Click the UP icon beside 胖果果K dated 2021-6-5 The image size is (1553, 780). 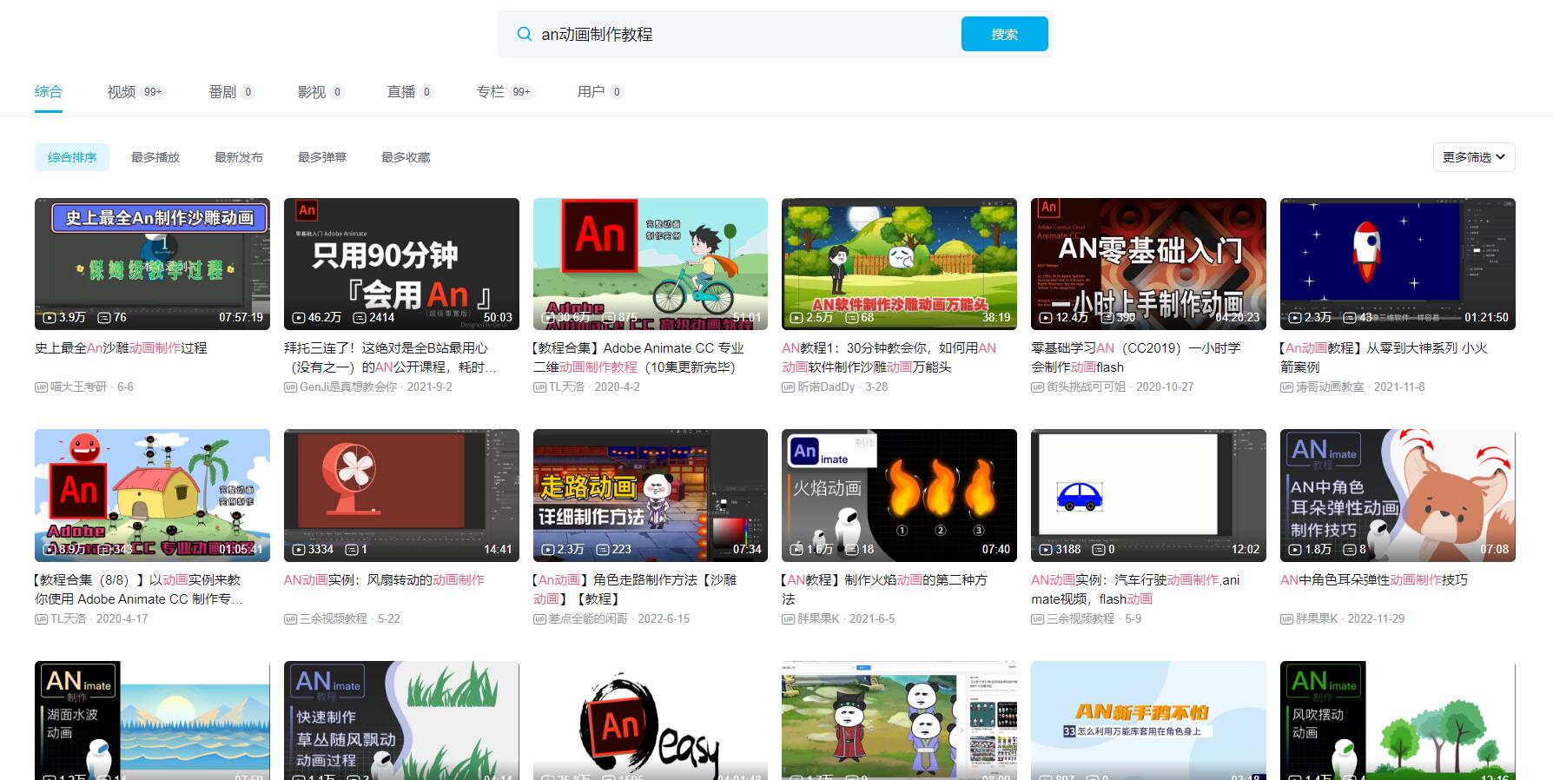(788, 618)
